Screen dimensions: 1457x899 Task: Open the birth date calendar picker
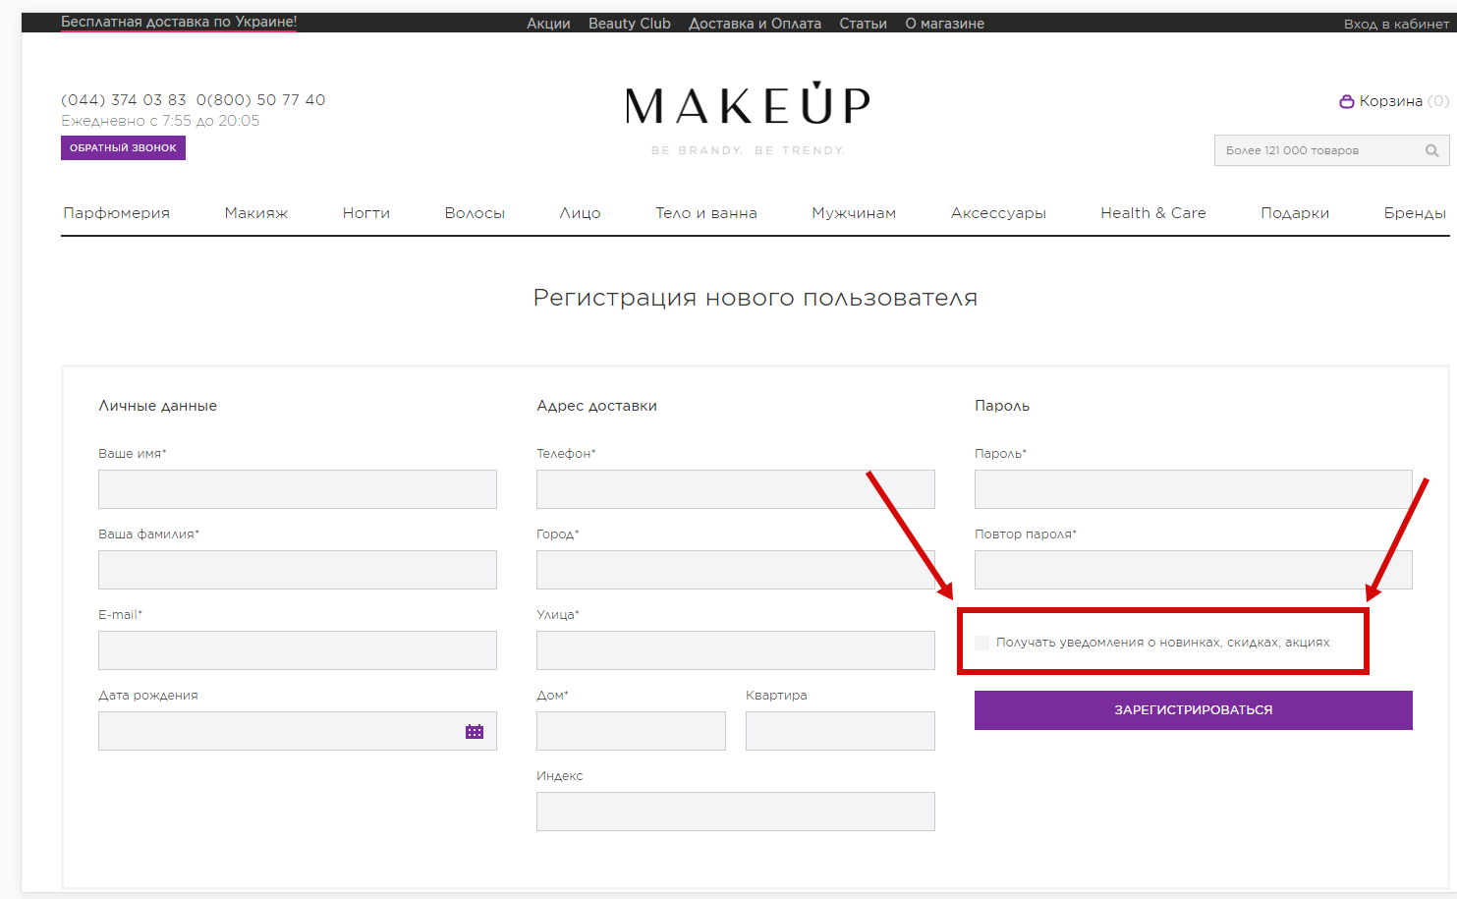click(x=475, y=732)
